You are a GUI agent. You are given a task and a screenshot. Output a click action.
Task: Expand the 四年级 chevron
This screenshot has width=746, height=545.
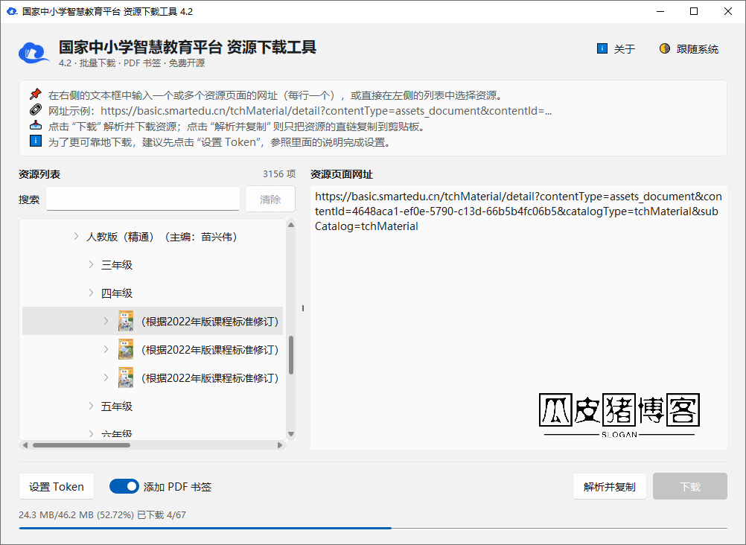click(x=91, y=293)
